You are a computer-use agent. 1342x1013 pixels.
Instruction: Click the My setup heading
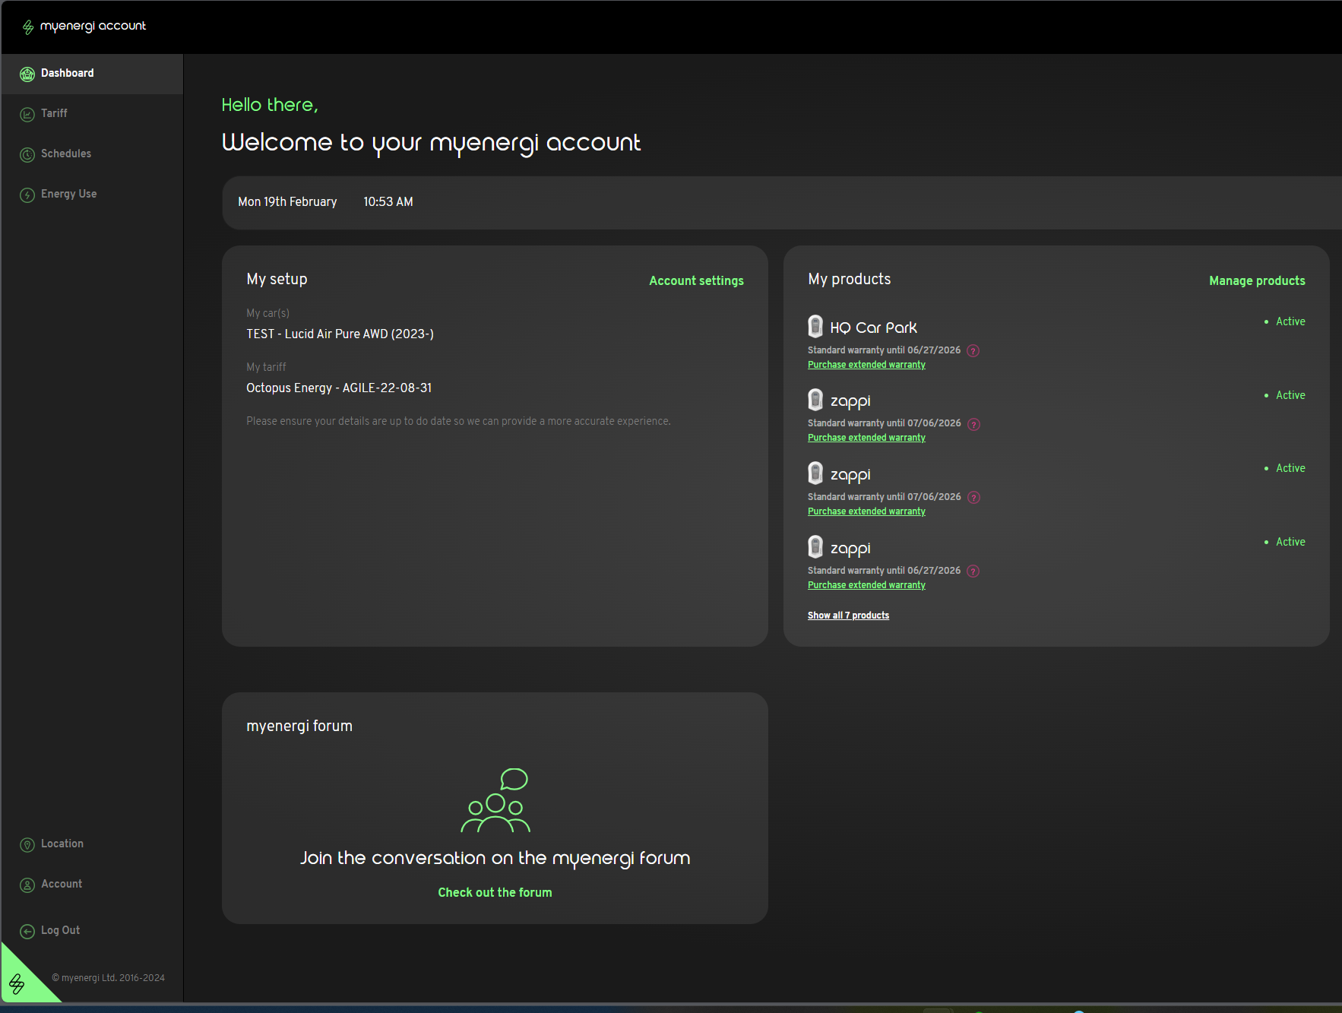(x=277, y=279)
